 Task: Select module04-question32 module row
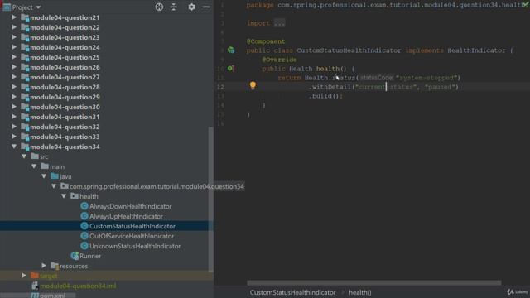pyautogui.click(x=65, y=127)
